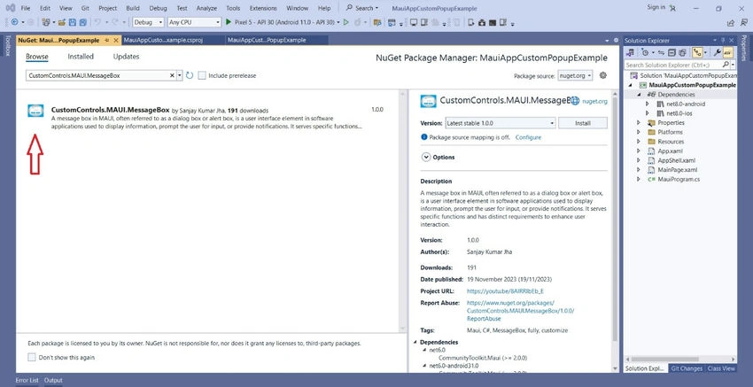Switch to the Updates tab
The width and height of the screenshot is (753, 387).
tap(127, 56)
